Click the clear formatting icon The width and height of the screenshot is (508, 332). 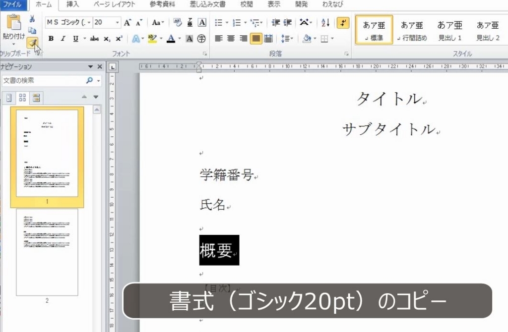click(x=178, y=22)
